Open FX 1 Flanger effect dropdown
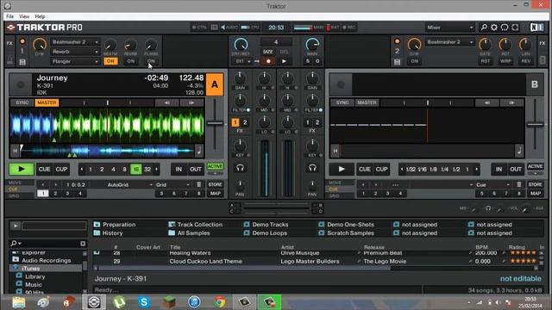The image size is (552, 310). coord(75,61)
